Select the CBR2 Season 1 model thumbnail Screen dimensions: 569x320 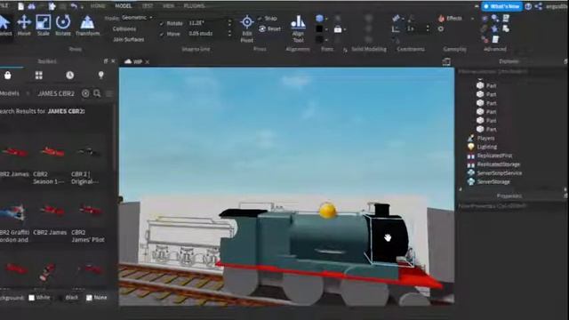pyautogui.click(x=52, y=152)
